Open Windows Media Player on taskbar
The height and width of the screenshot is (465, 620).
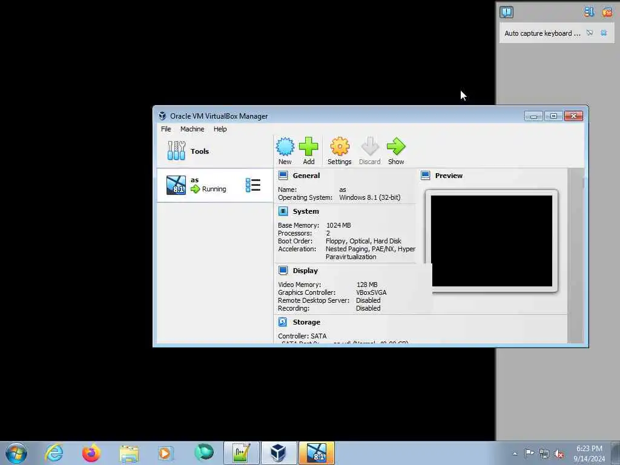coord(165,453)
